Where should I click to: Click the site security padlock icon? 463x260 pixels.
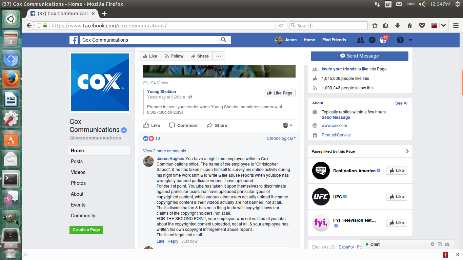(45, 25)
